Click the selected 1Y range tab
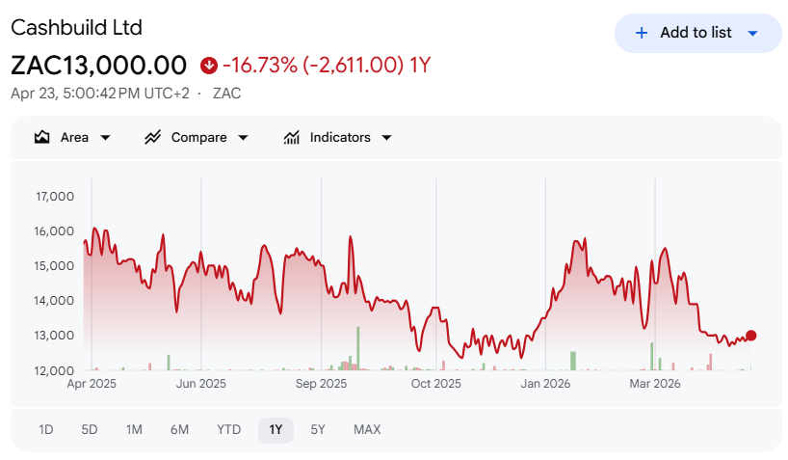Viewport: 788px width, 460px height. pyautogui.click(x=276, y=429)
